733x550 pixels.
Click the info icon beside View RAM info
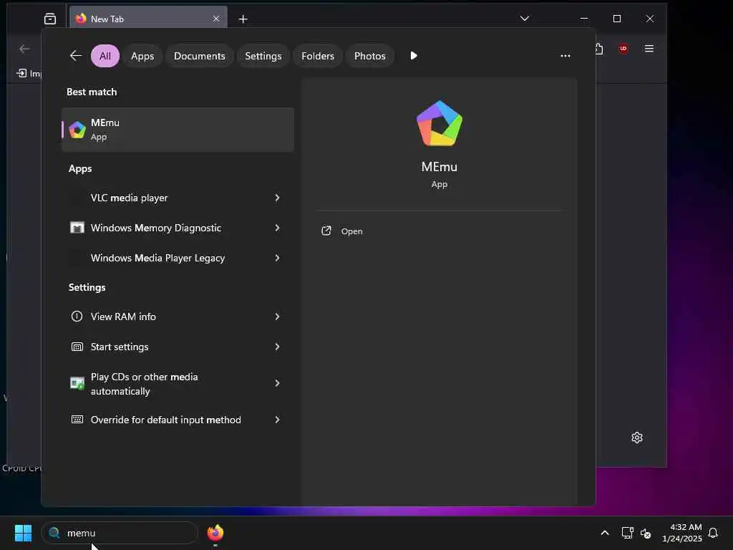(x=77, y=316)
